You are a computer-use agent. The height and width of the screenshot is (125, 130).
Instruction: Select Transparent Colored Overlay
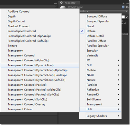pos(40,104)
